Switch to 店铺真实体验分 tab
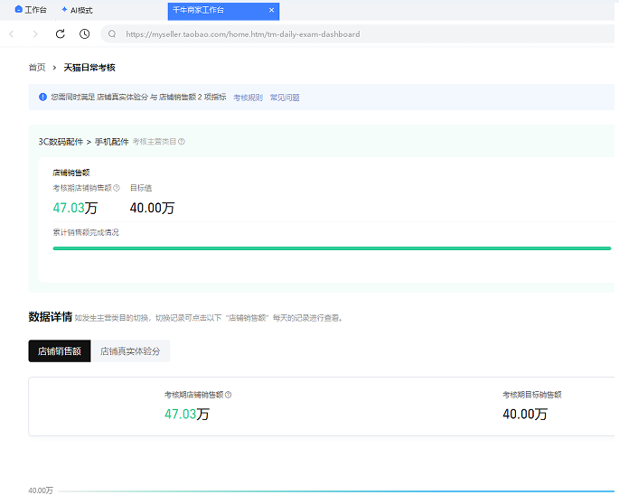Screen dimensions: 619x495 coord(130,351)
